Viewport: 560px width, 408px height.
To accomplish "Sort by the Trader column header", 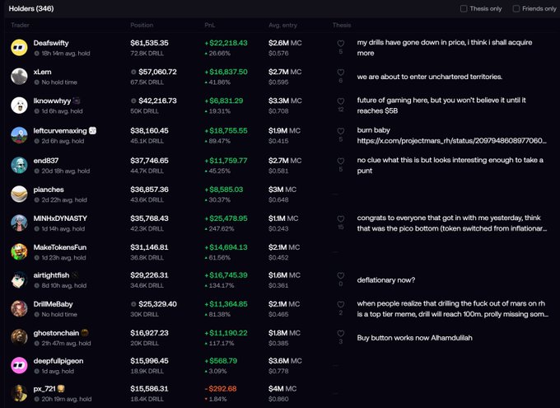I will click(x=20, y=25).
